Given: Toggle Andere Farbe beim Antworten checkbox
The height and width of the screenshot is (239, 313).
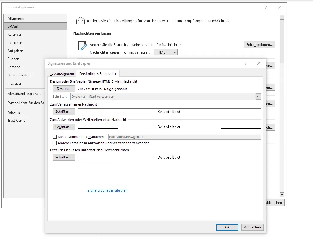Looking at the screenshot, I should click(x=54, y=143).
